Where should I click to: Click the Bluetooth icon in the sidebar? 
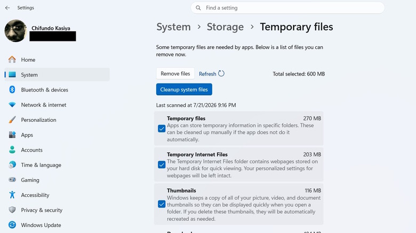tap(12, 90)
